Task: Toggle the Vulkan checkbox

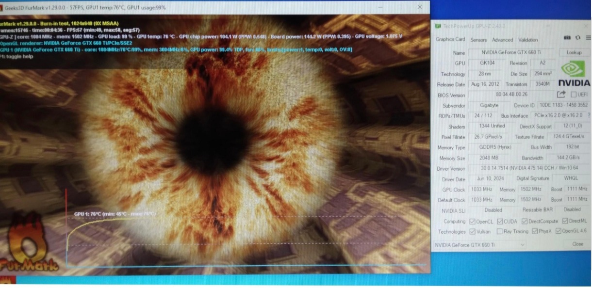Action: [472, 232]
